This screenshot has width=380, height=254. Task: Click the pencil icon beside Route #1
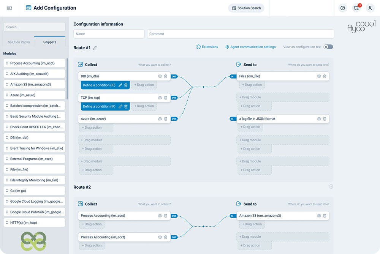coord(95,48)
